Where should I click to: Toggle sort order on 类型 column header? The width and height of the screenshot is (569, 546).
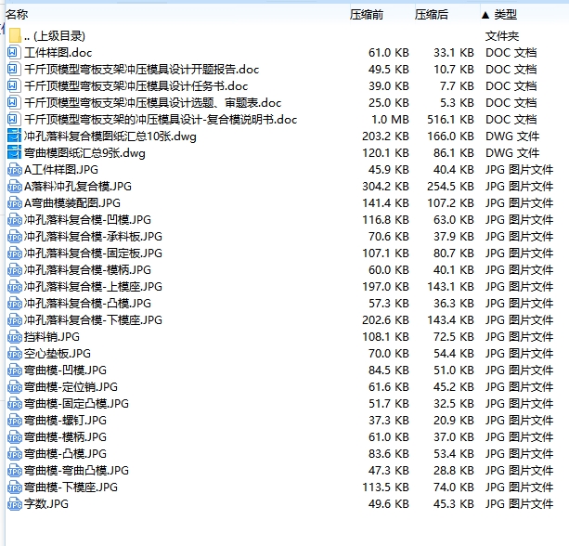pos(505,15)
